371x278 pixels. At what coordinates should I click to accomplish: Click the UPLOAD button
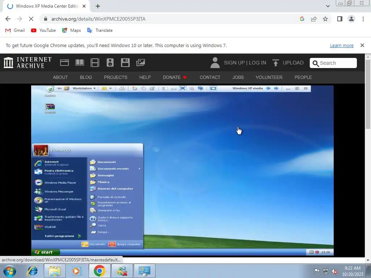[288, 63]
